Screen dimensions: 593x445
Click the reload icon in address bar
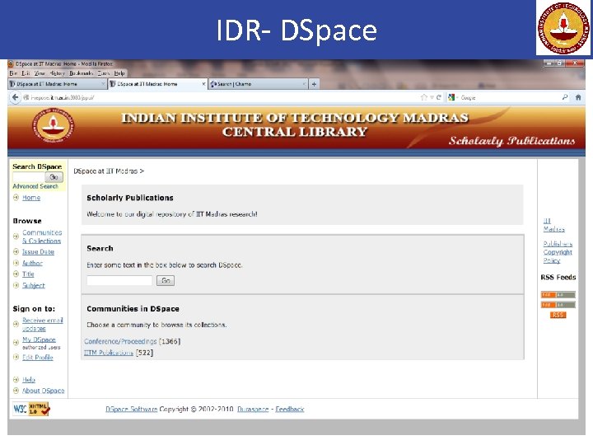(x=439, y=97)
